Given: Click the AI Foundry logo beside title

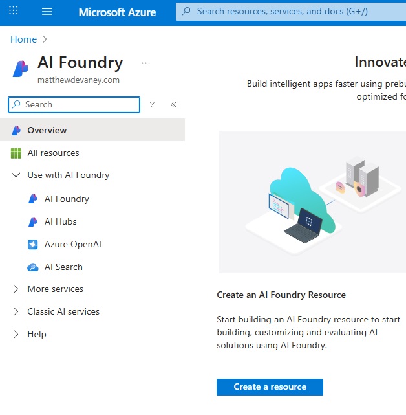Looking at the screenshot, I should pos(20,69).
